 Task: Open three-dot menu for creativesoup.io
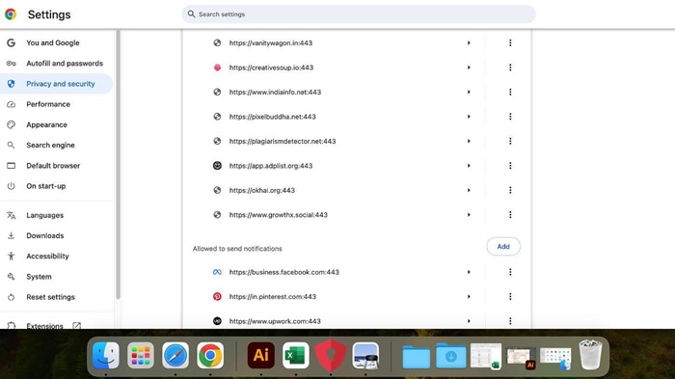(x=510, y=68)
